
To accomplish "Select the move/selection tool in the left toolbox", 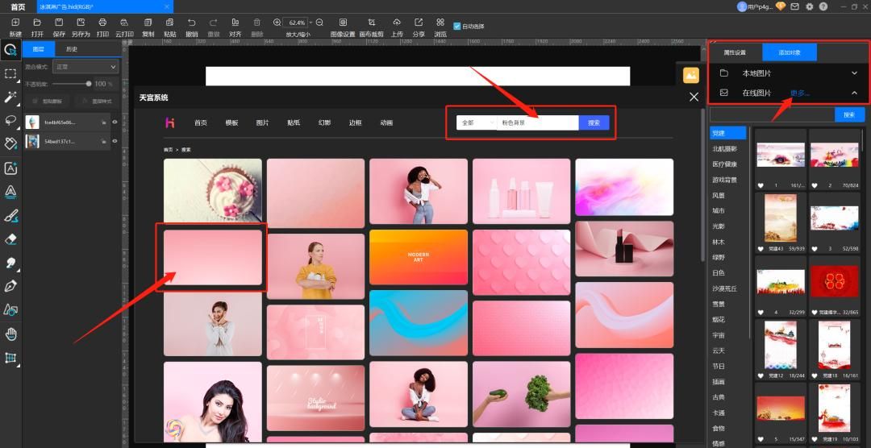I will point(10,51).
